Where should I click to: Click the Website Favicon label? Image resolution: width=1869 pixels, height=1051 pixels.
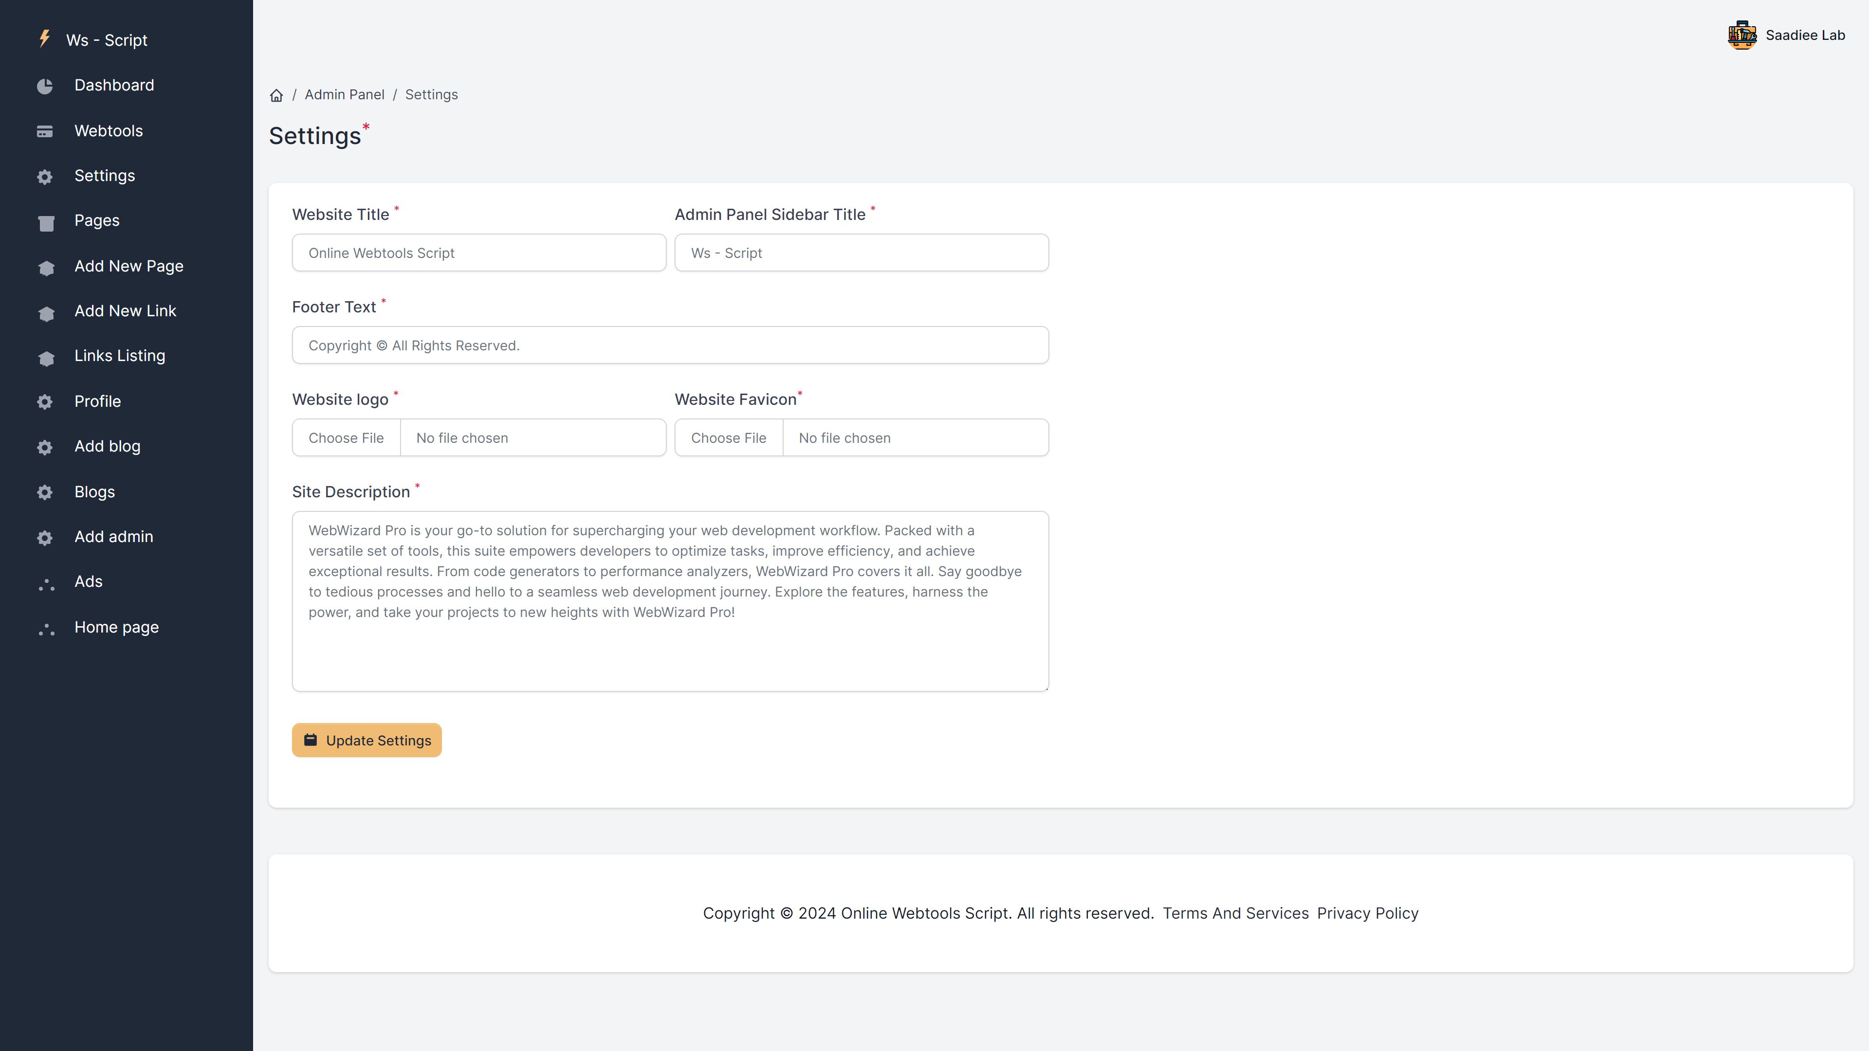click(736, 399)
